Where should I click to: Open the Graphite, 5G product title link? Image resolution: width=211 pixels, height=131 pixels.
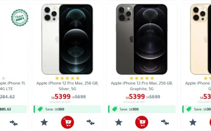coord(142,86)
